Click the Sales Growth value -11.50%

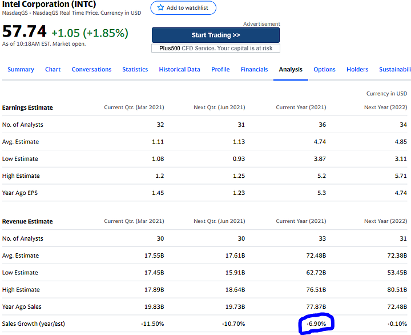(152, 324)
